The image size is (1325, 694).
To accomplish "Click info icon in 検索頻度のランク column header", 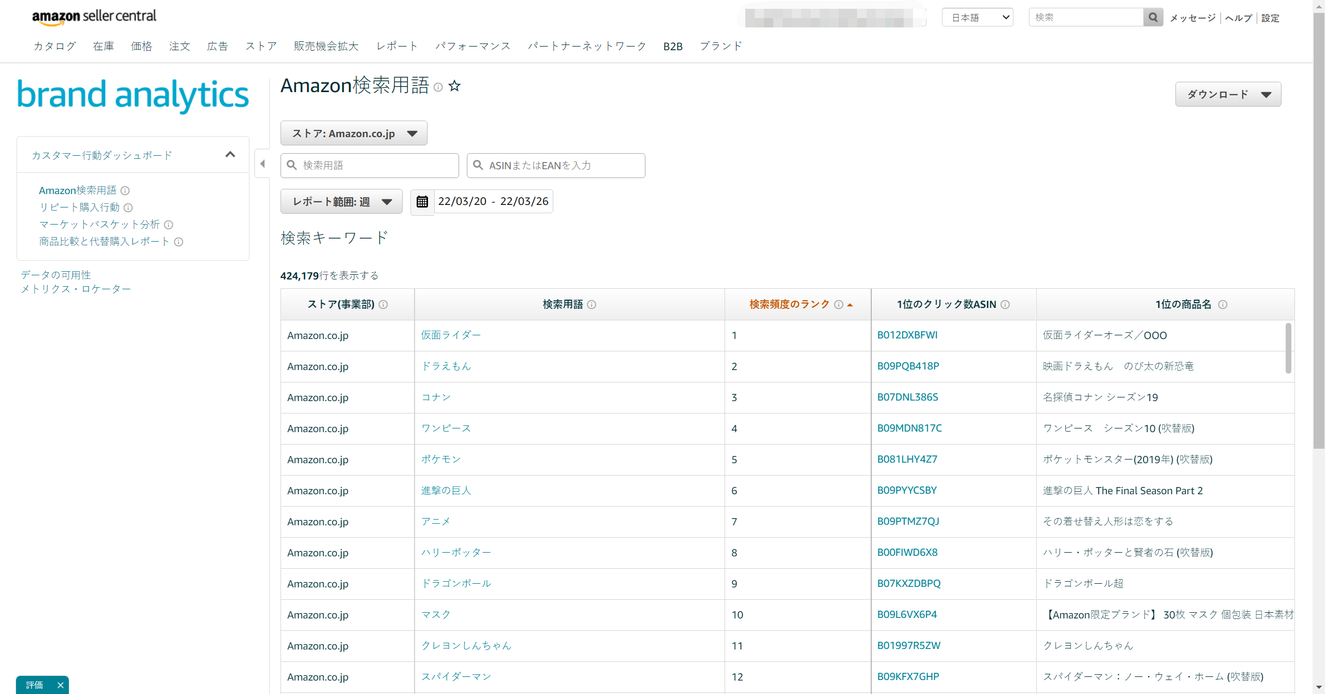I will 838,304.
